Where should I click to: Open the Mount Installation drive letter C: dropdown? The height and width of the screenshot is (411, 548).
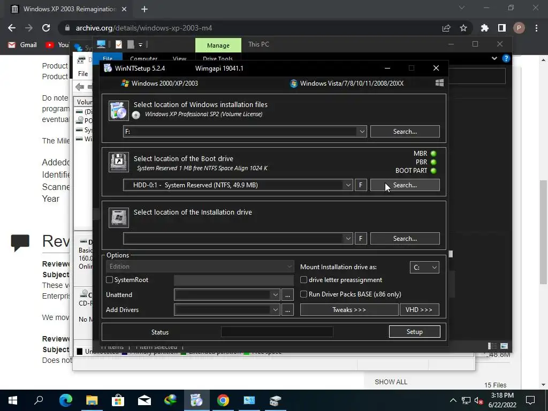[x=424, y=268]
